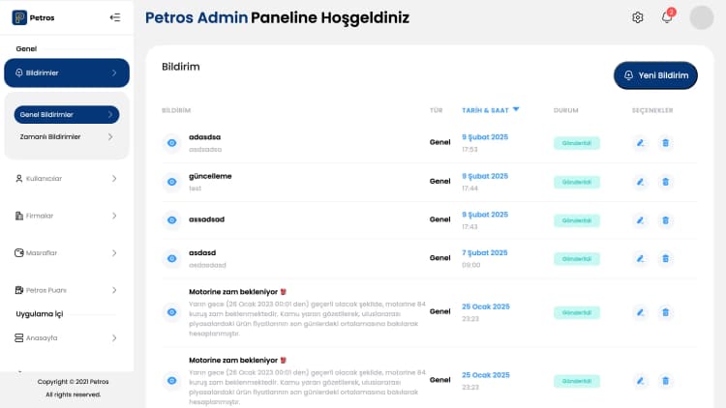Toggle the eye icon for güncelleme row
This screenshot has height=408, width=726.
click(171, 182)
